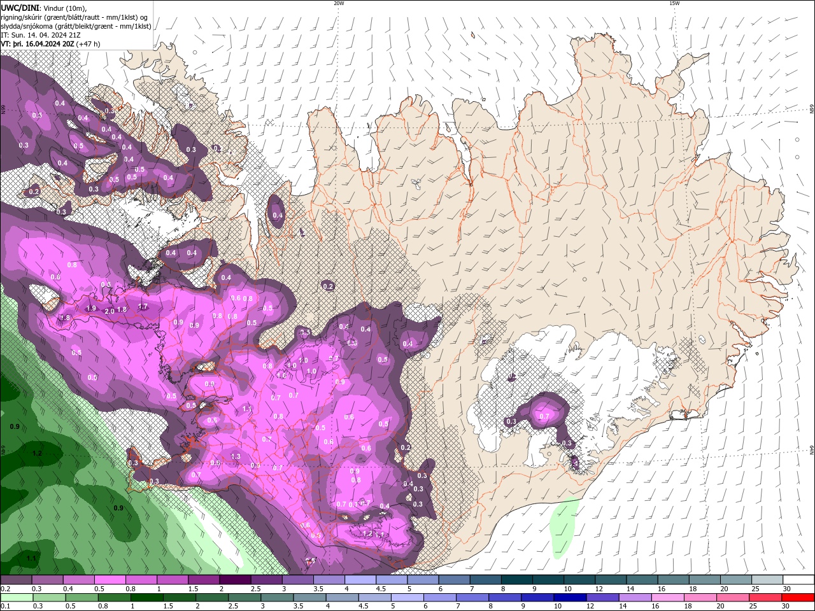Click the "rigning/skúrir" description line
The image size is (815, 611).
(75, 17)
